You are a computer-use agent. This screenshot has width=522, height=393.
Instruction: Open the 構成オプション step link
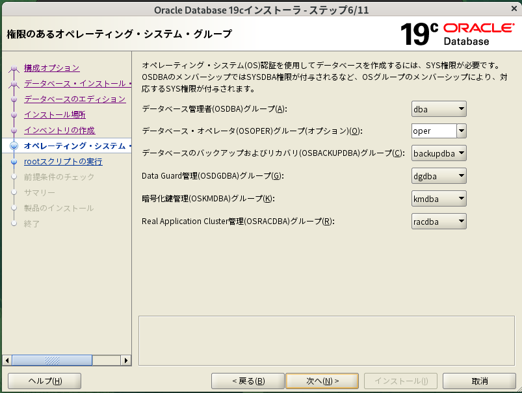(51, 68)
